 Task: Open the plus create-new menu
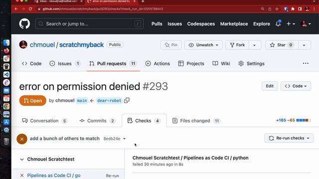291,24
